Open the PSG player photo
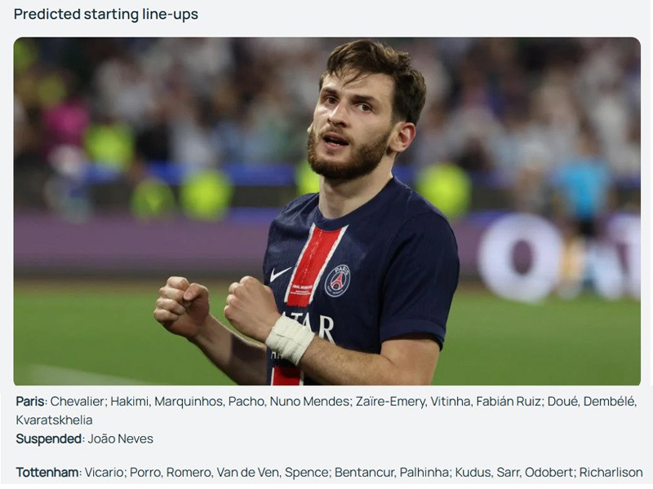Screen dimensions: 653x489 coord(327,211)
